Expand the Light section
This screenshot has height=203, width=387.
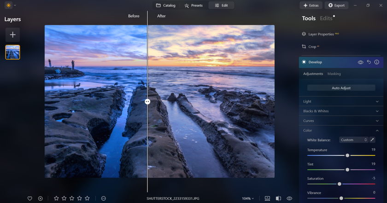point(340,101)
